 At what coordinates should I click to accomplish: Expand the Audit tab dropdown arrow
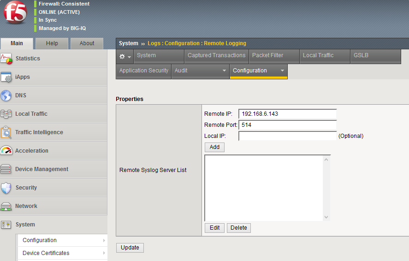(225, 71)
